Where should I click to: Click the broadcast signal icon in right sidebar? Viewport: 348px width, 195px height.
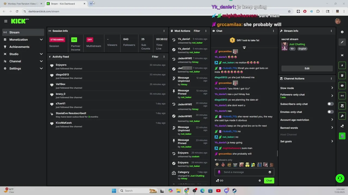(x=342, y=96)
